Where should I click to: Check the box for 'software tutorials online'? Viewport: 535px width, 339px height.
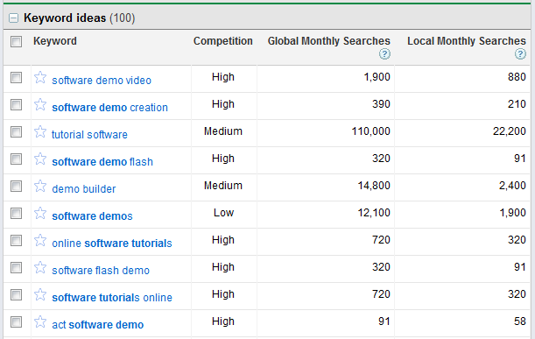click(x=16, y=294)
